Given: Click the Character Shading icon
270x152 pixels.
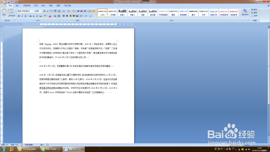Looking at the screenshot, I should (x=55, y=16).
